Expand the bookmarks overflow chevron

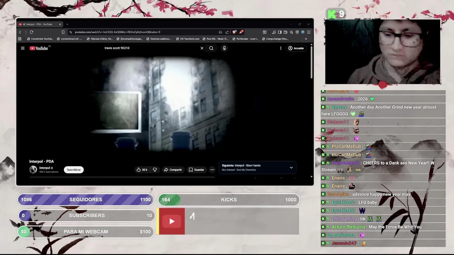(x=306, y=39)
